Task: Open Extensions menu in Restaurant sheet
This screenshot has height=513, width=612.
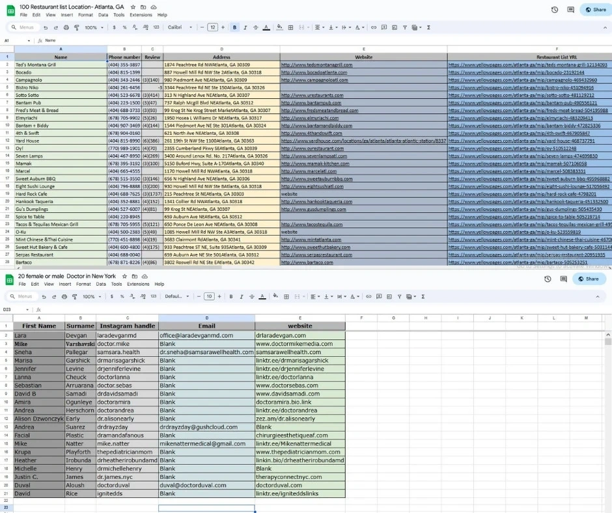Action: pyautogui.click(x=141, y=15)
